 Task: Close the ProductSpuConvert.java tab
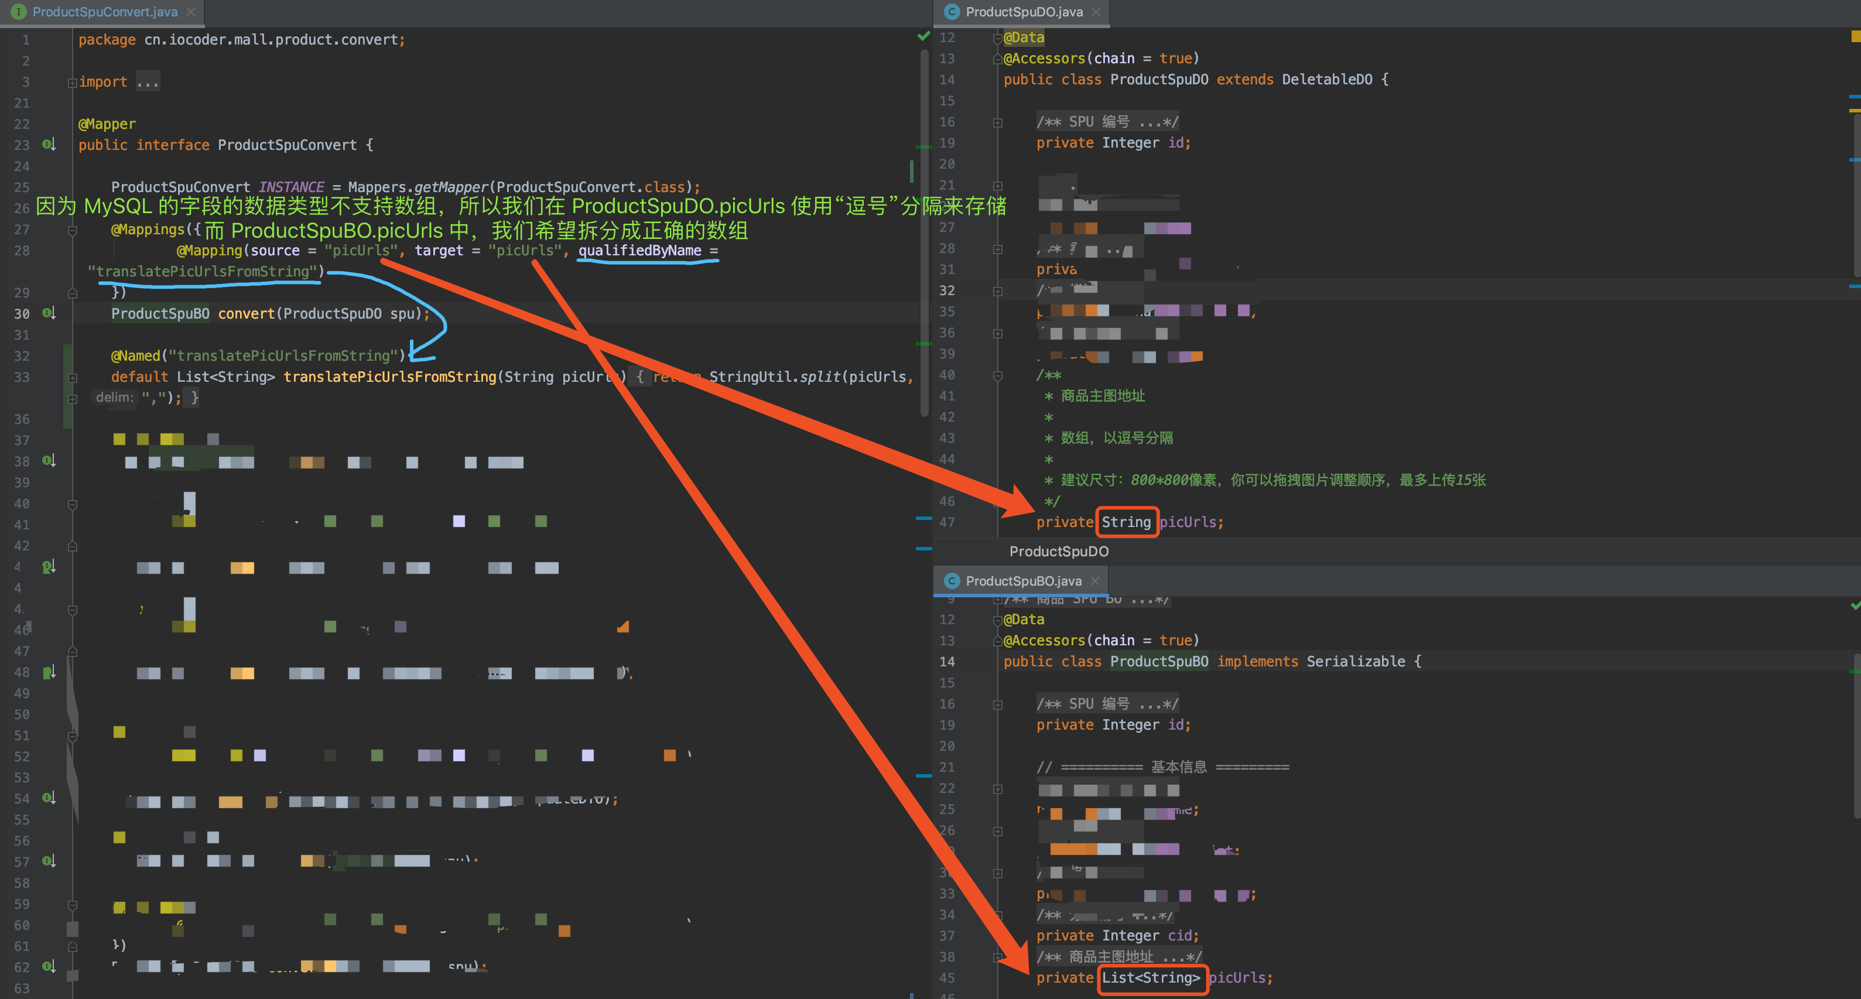click(x=191, y=12)
